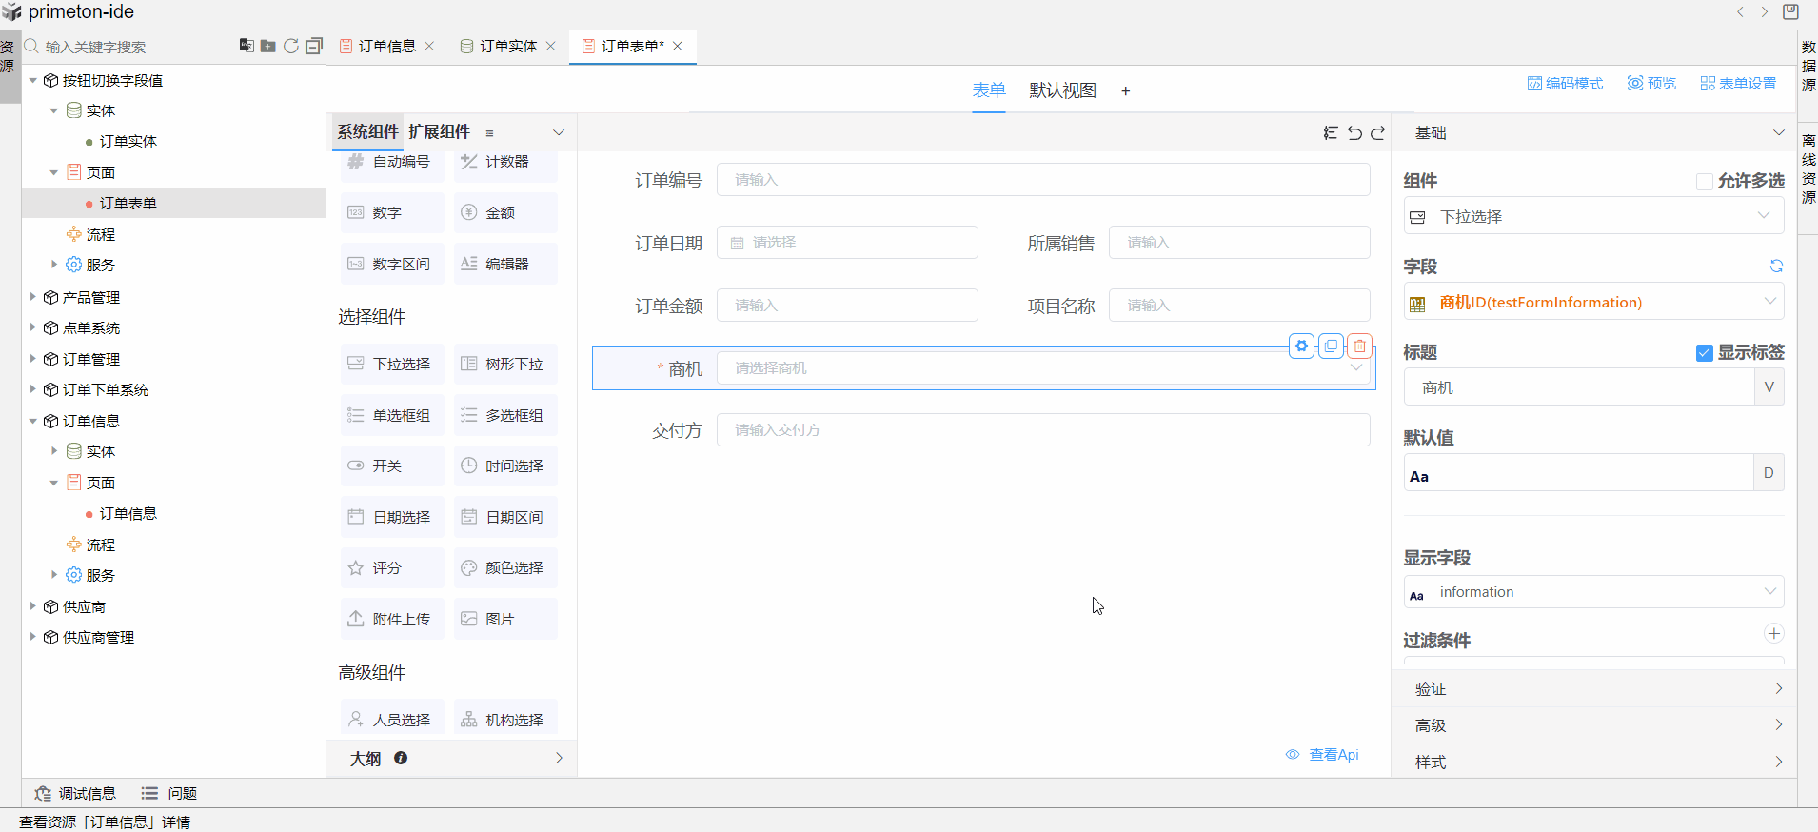The width and height of the screenshot is (1818, 832).
Task: Click the undo arrow in form toolbar
Action: tap(1354, 133)
